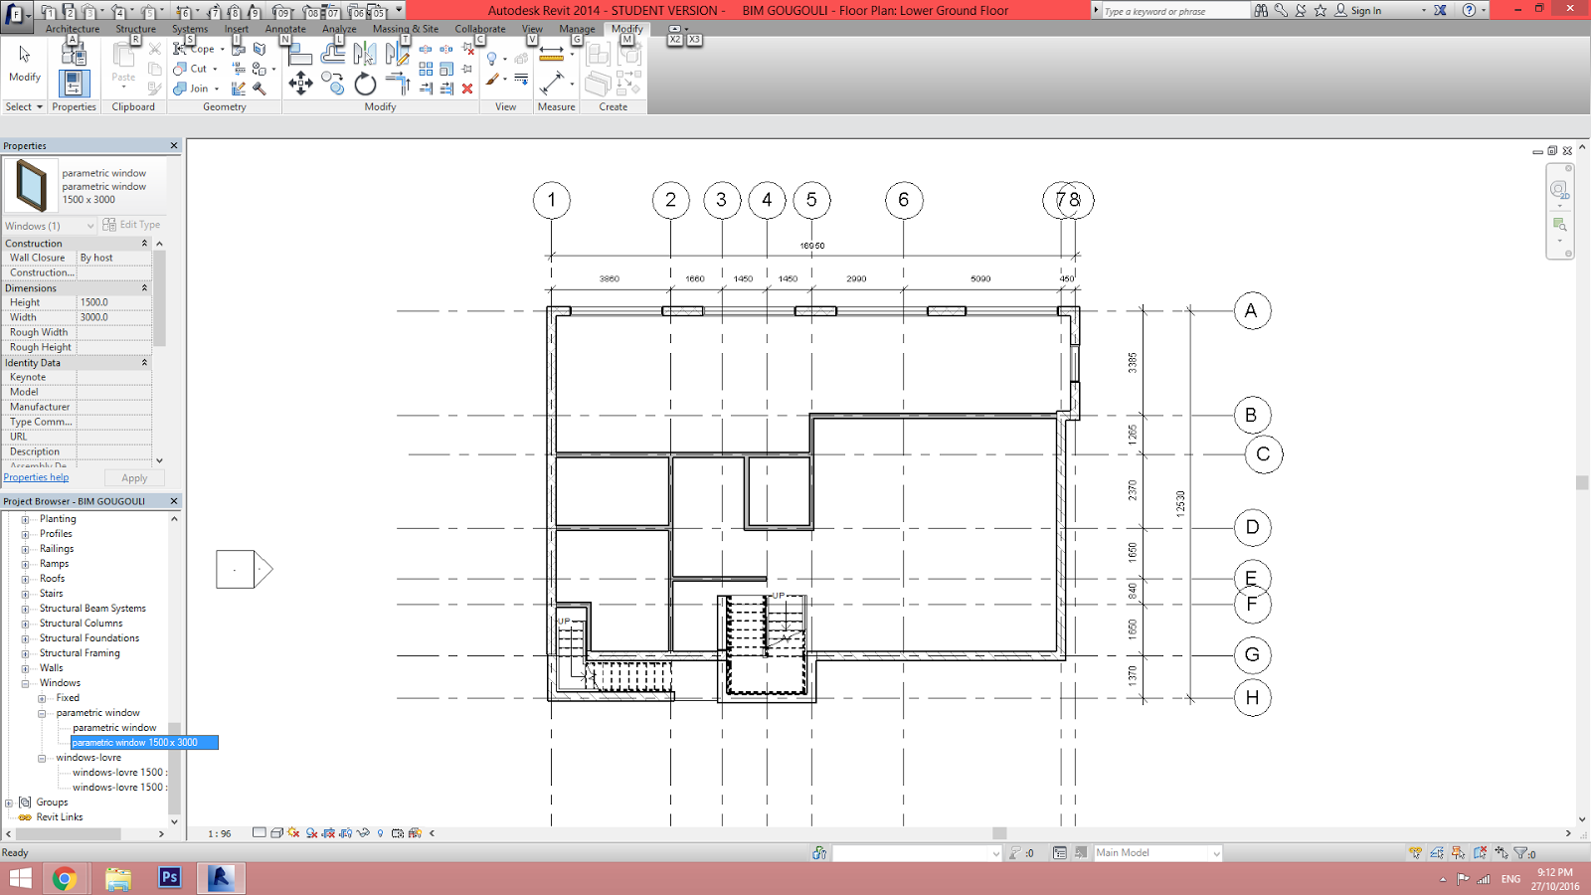This screenshot has height=895, width=1591.
Task: Click the Align tool icon
Action: point(300,54)
